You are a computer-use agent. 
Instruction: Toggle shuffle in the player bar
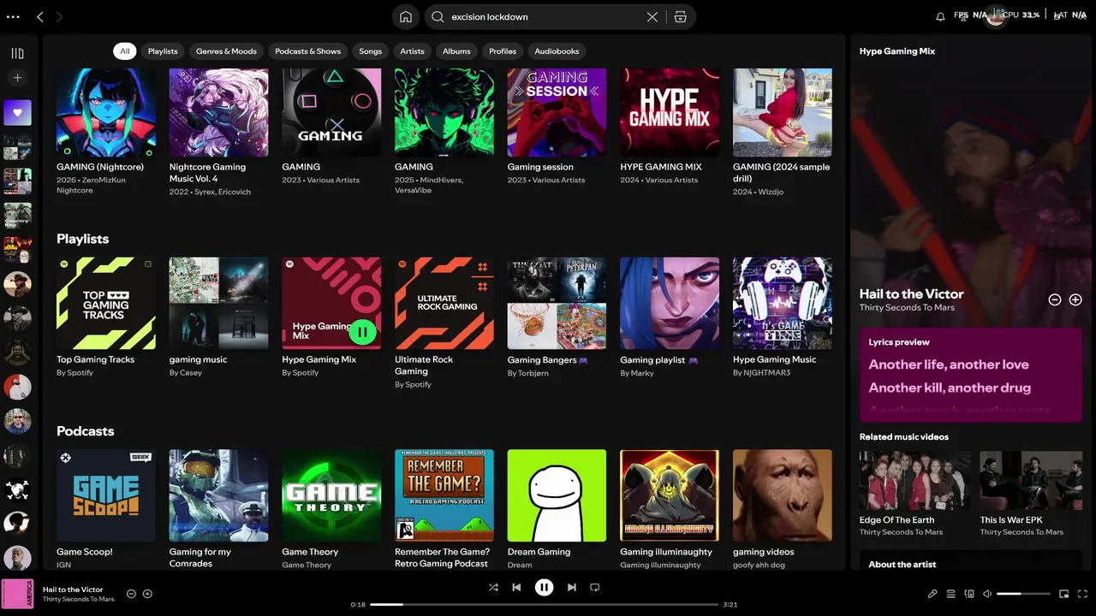tap(493, 587)
